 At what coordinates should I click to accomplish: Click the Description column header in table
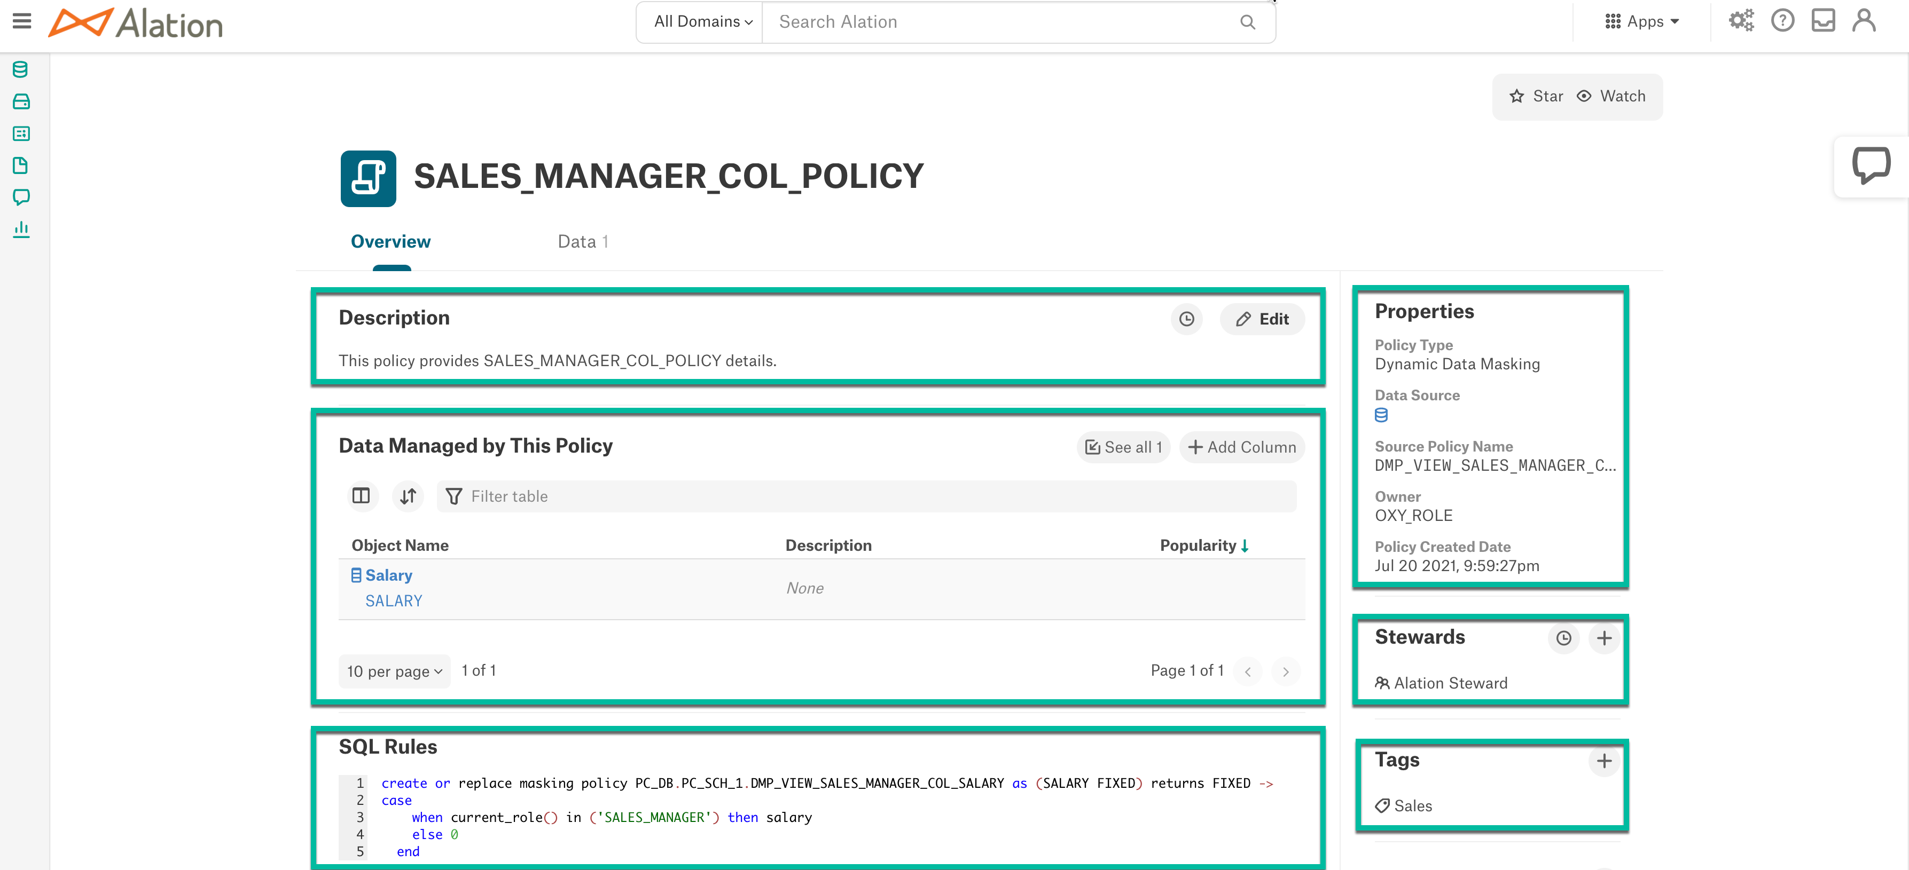click(x=828, y=545)
